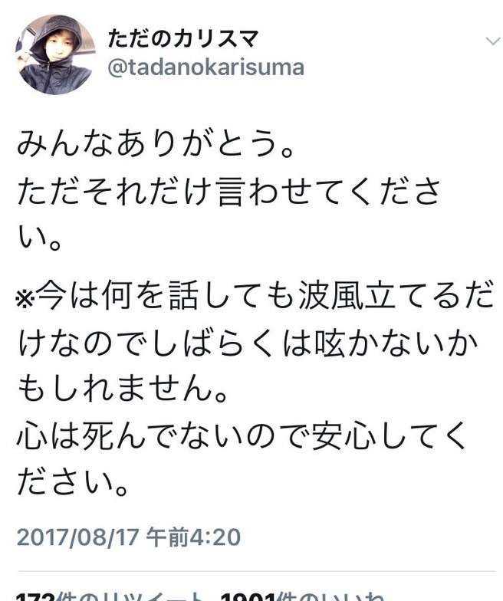Open the hooded profile avatar
503x601 pixels.
coord(55,55)
